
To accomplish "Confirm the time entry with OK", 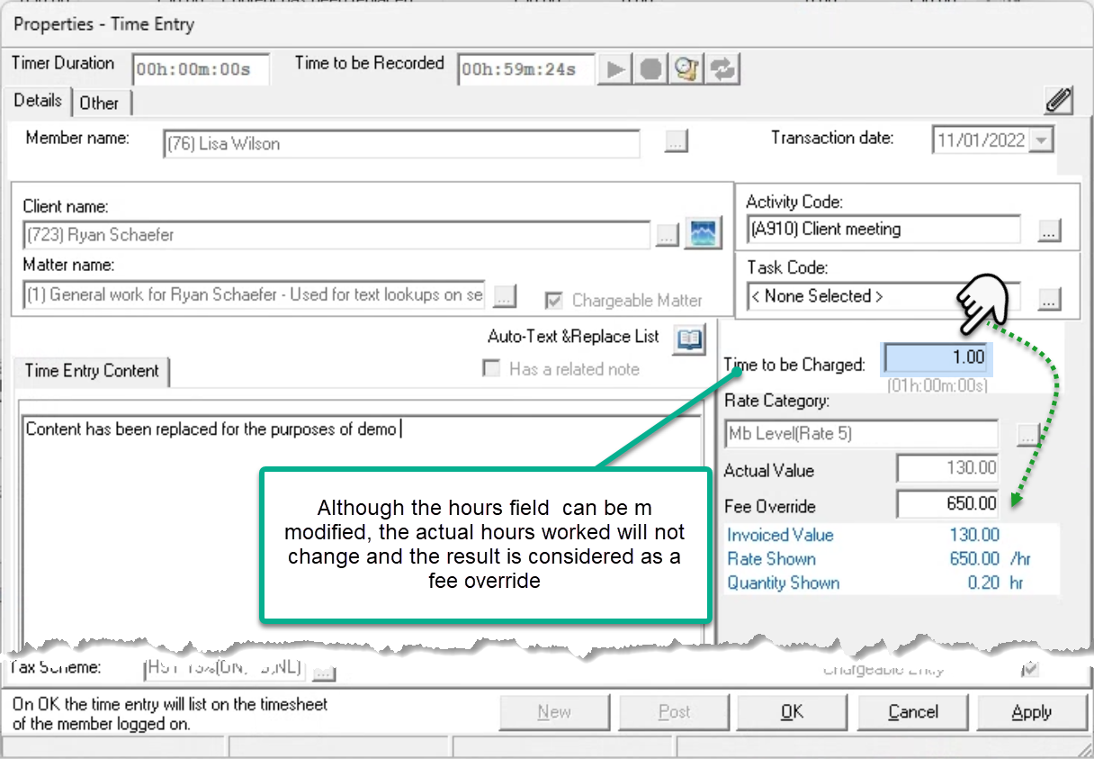I will [793, 712].
